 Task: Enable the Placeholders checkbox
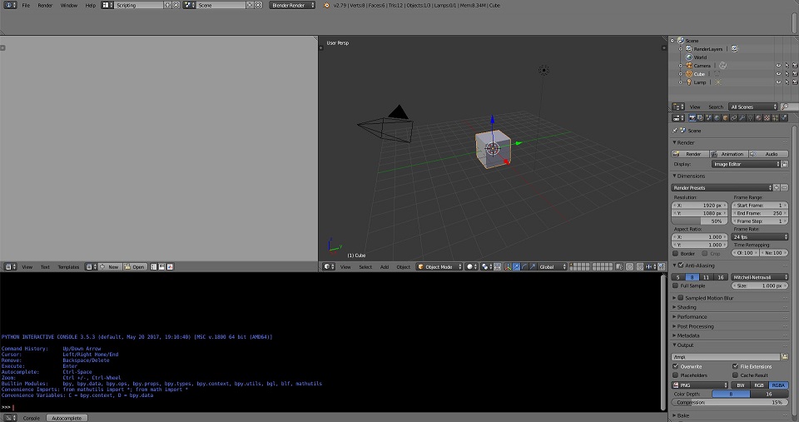[676, 375]
